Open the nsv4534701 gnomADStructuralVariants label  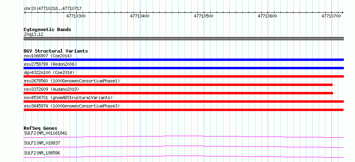[68, 98]
